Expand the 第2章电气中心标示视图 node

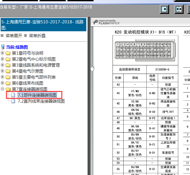(x=2, y=59)
